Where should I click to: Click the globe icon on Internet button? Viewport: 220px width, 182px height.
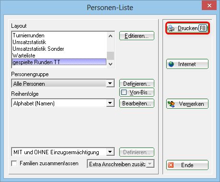[171, 64]
